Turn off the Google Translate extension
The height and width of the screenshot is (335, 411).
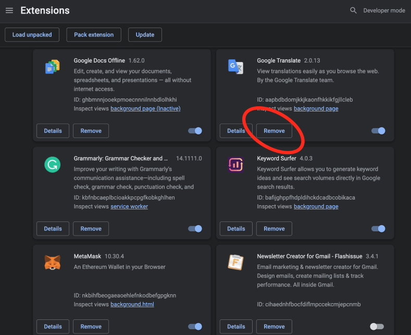point(378,131)
